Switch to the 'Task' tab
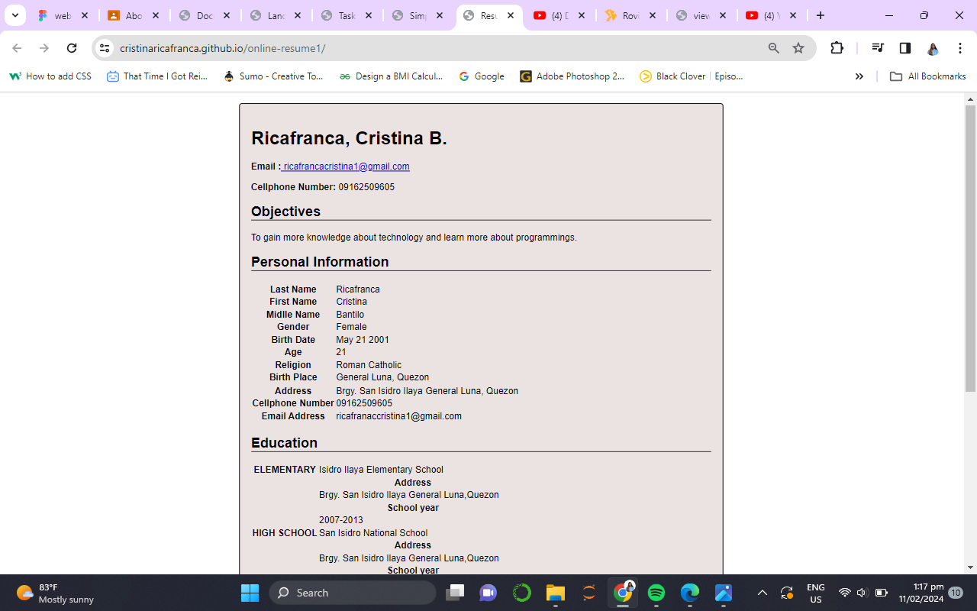This screenshot has height=611, width=977. 347,15
